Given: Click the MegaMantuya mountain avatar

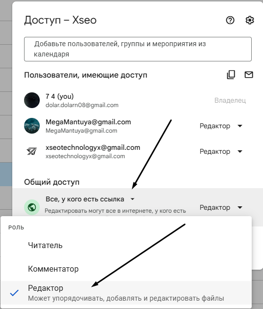Looking at the screenshot, I should pyautogui.click(x=32, y=126).
